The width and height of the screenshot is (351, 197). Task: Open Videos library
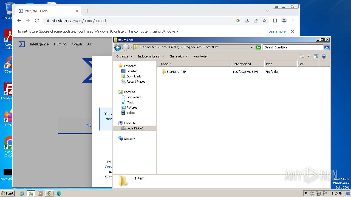click(x=131, y=113)
